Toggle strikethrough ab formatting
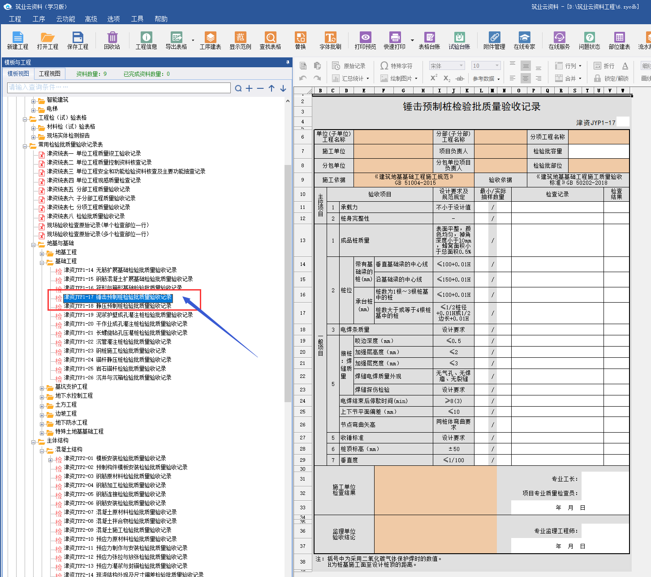Screen dimensions: 651x577 click(460, 78)
